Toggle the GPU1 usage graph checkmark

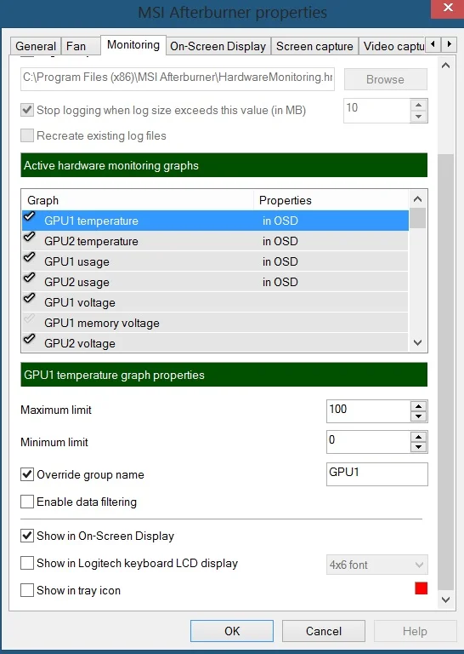pyautogui.click(x=29, y=257)
